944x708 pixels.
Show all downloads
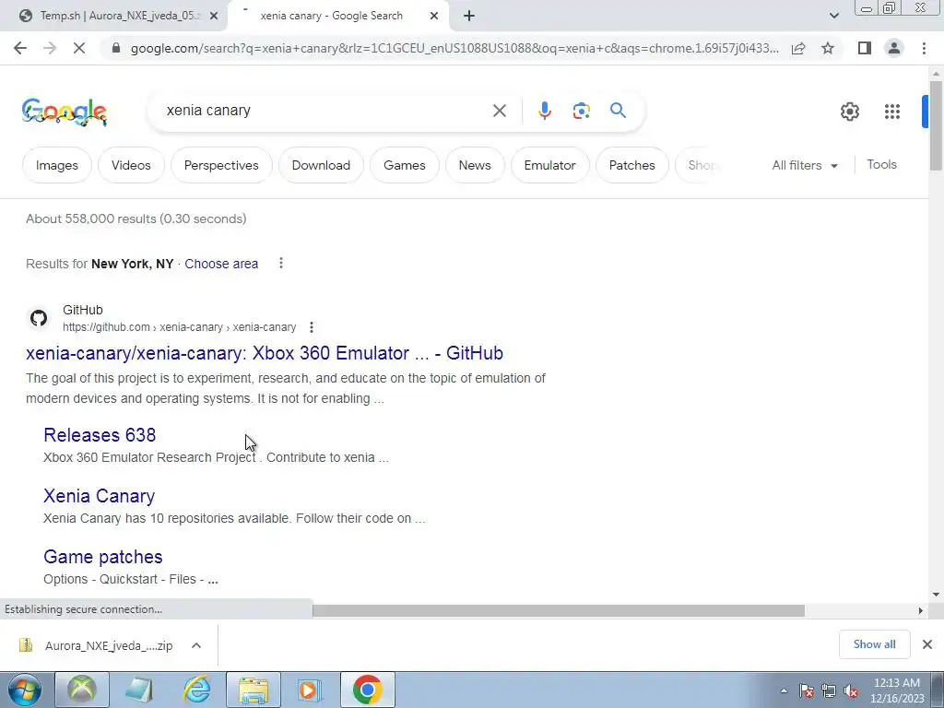(x=874, y=644)
